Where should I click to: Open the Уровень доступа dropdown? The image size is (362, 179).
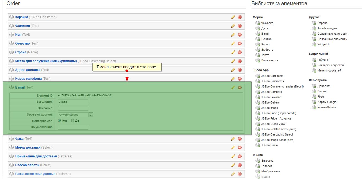(x=91, y=115)
